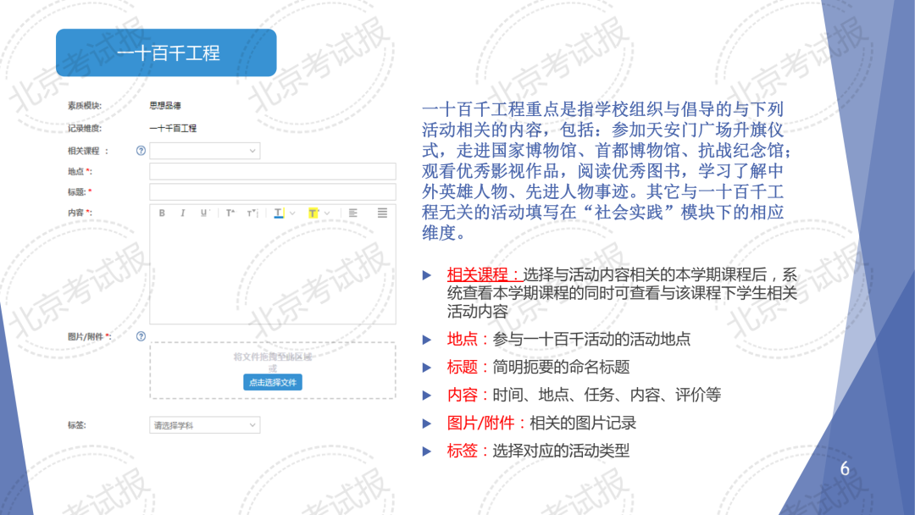The height and width of the screenshot is (515, 915).
Task: Apply italic formatting in the editor
Action: click(x=182, y=213)
